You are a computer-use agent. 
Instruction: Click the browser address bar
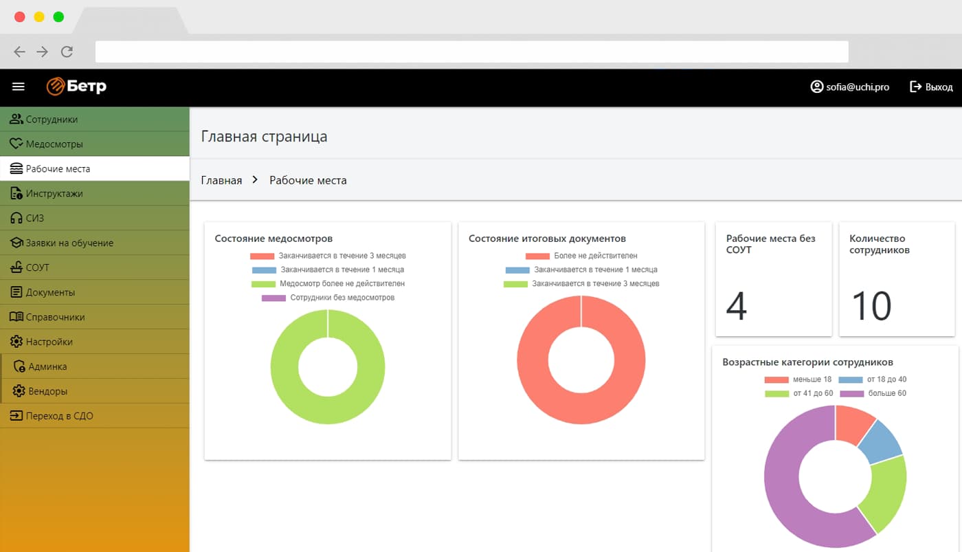tap(472, 52)
